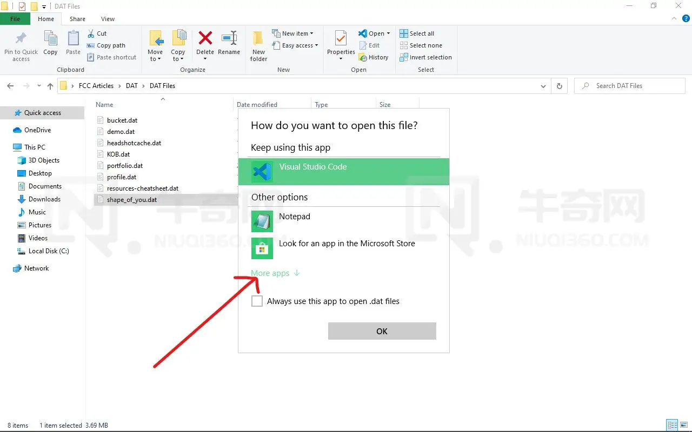The image size is (692, 432).
Task: Open Desktop in navigation pane
Action: [x=40, y=173]
